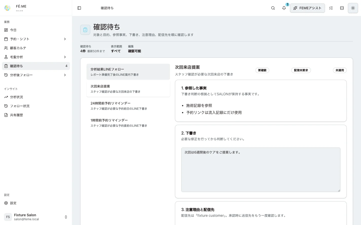Expand 分析後フォロー chevron
The image size is (361, 225).
(65, 75)
